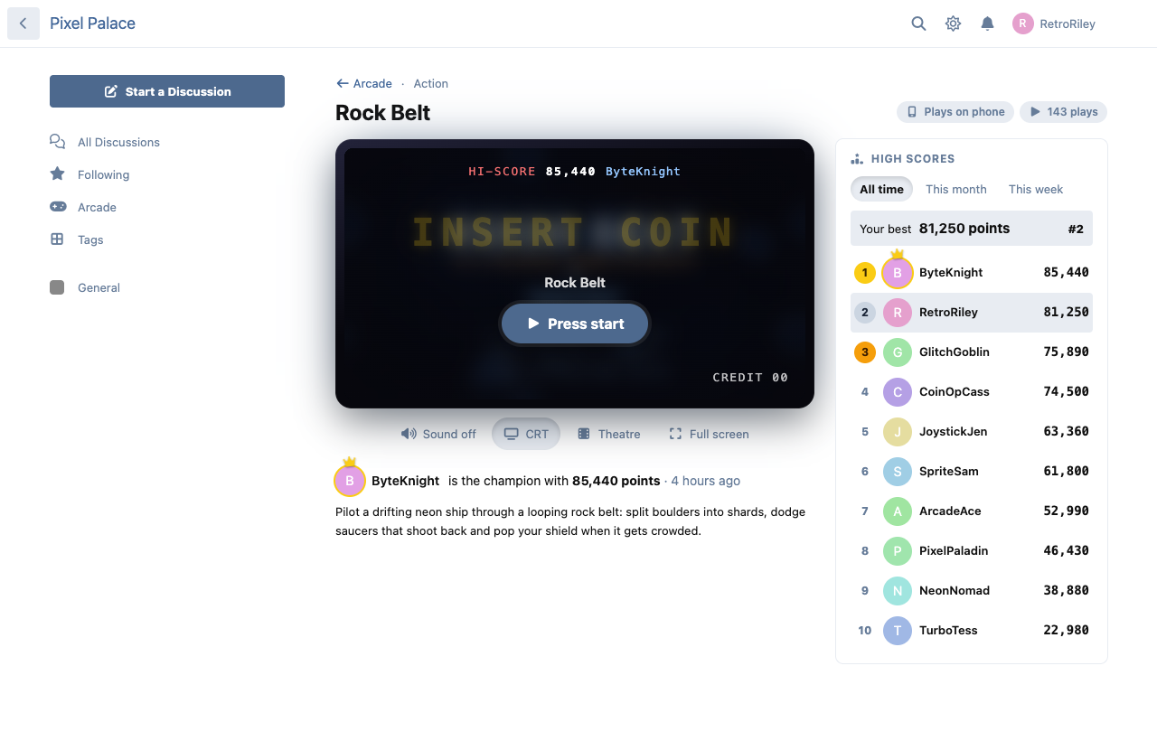Select the General tag color swatch

[x=57, y=287]
